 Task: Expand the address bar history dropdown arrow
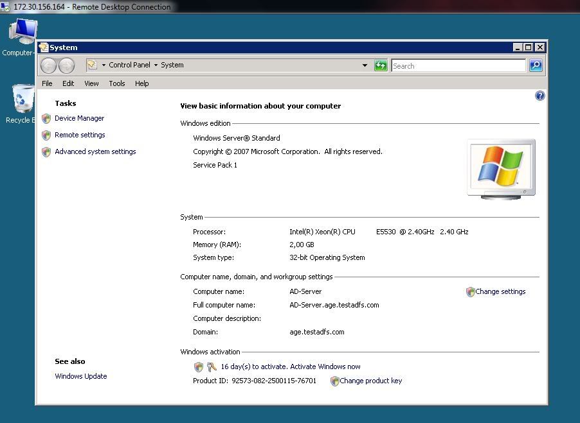point(365,65)
